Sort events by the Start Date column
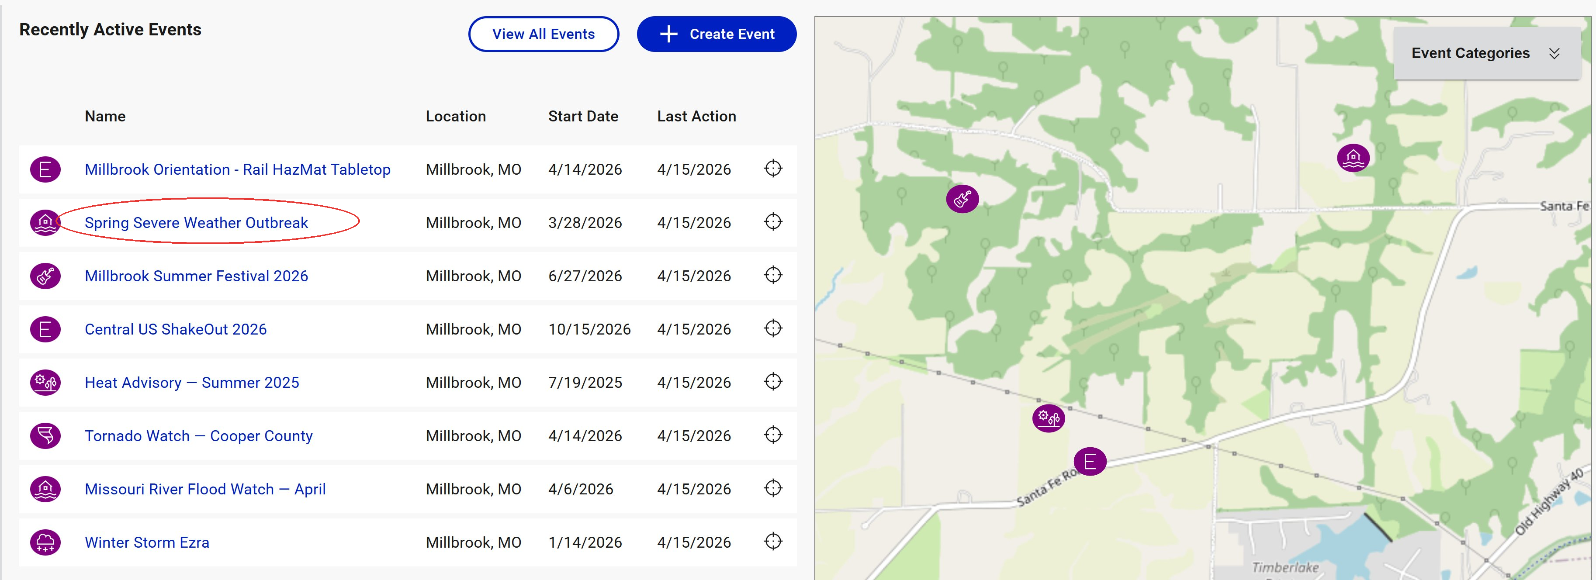The image size is (1596, 580). coord(582,116)
